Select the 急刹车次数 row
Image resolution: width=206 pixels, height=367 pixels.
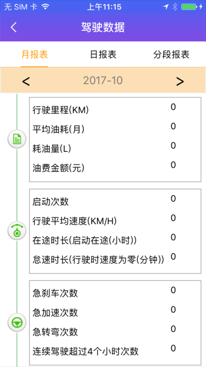115,292
